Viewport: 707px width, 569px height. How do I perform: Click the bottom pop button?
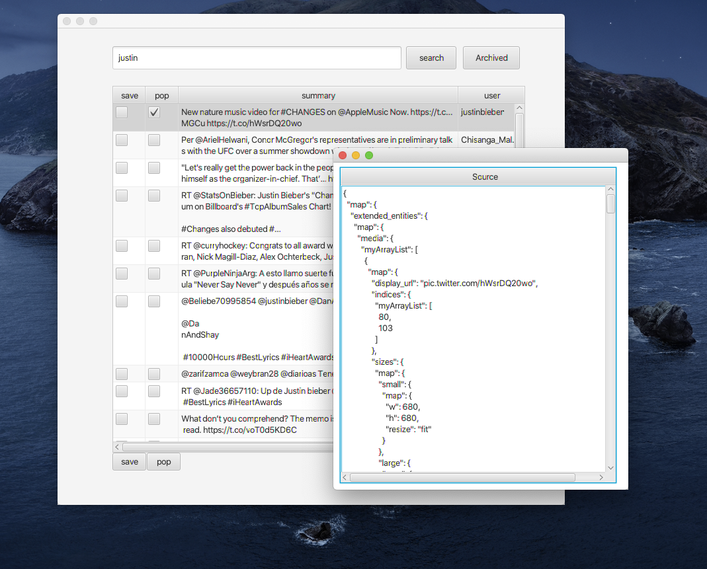pos(163,462)
